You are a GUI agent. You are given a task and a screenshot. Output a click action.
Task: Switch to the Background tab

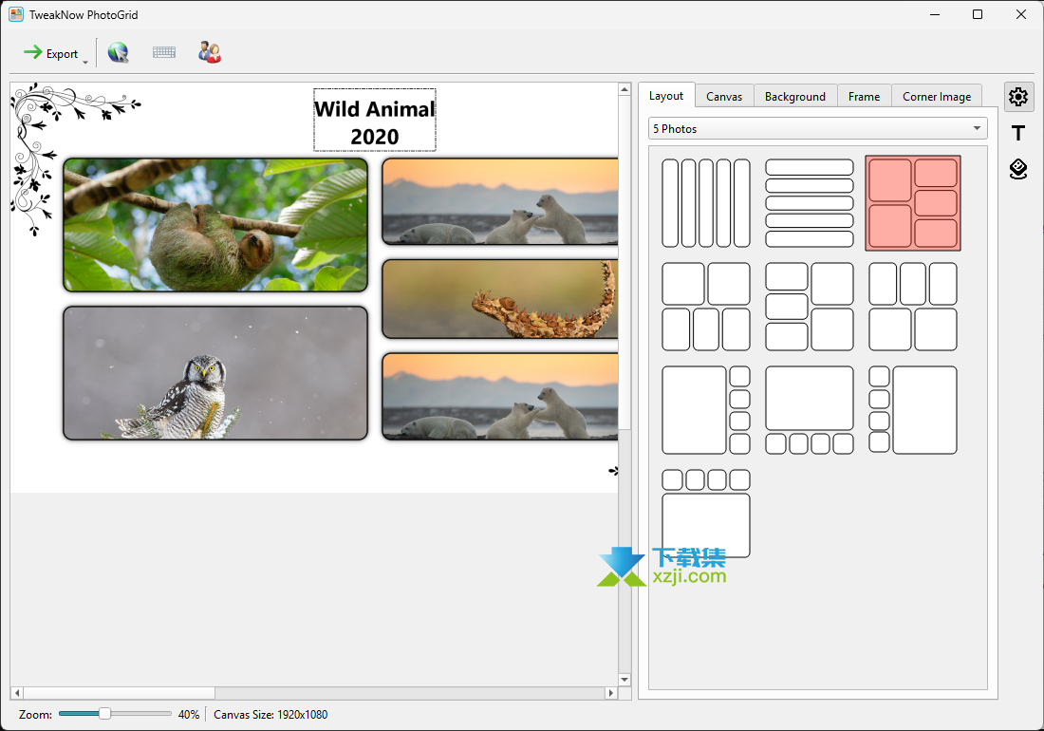pos(795,96)
